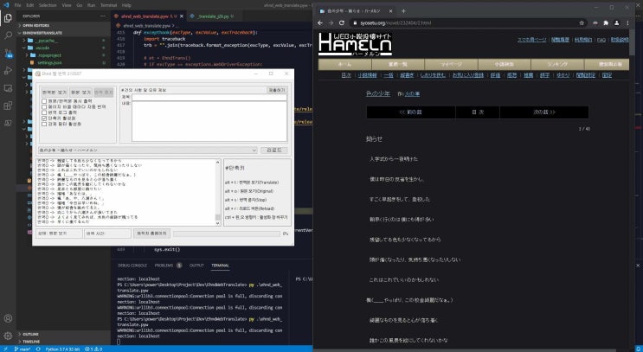The height and width of the screenshot is (352, 643).
Task: Go to next chapter link 次の話
Action: point(542,112)
